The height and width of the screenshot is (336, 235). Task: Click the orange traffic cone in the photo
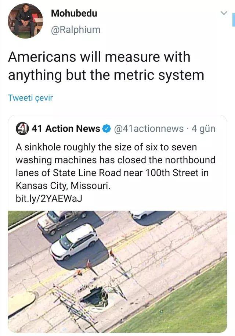[x=88, y=264]
